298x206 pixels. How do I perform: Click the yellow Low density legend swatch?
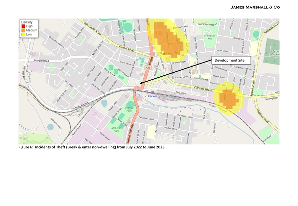pyautogui.click(x=23, y=35)
